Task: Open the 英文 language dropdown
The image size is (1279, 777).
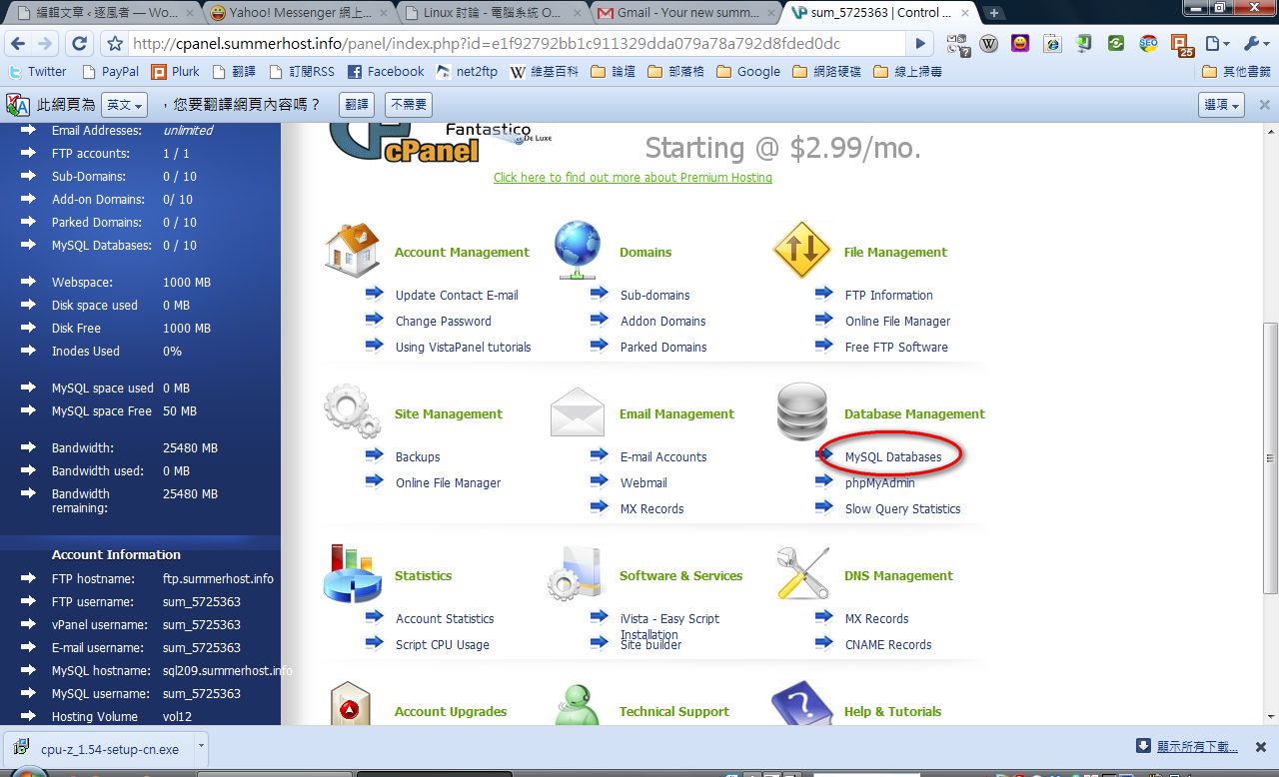Action: point(124,105)
